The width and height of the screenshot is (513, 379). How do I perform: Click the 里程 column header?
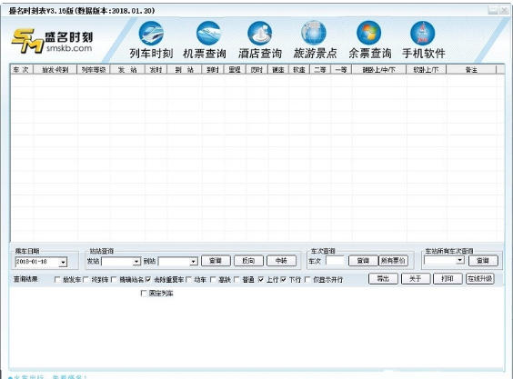pyautogui.click(x=235, y=70)
